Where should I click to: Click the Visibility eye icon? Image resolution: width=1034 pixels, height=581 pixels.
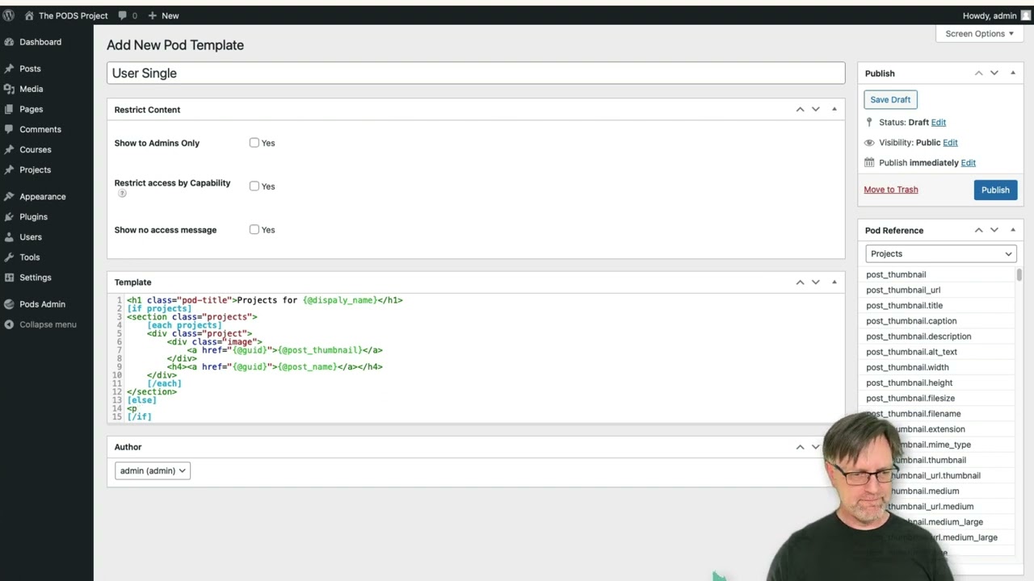(869, 143)
